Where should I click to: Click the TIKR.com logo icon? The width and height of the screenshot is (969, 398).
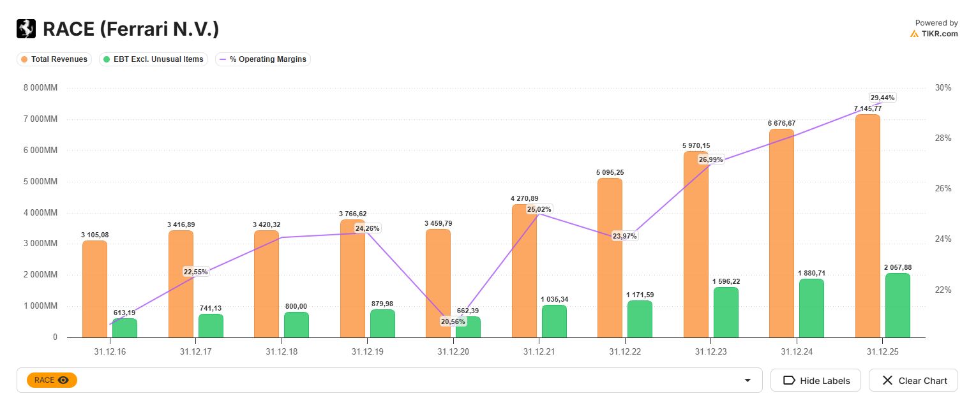click(914, 34)
